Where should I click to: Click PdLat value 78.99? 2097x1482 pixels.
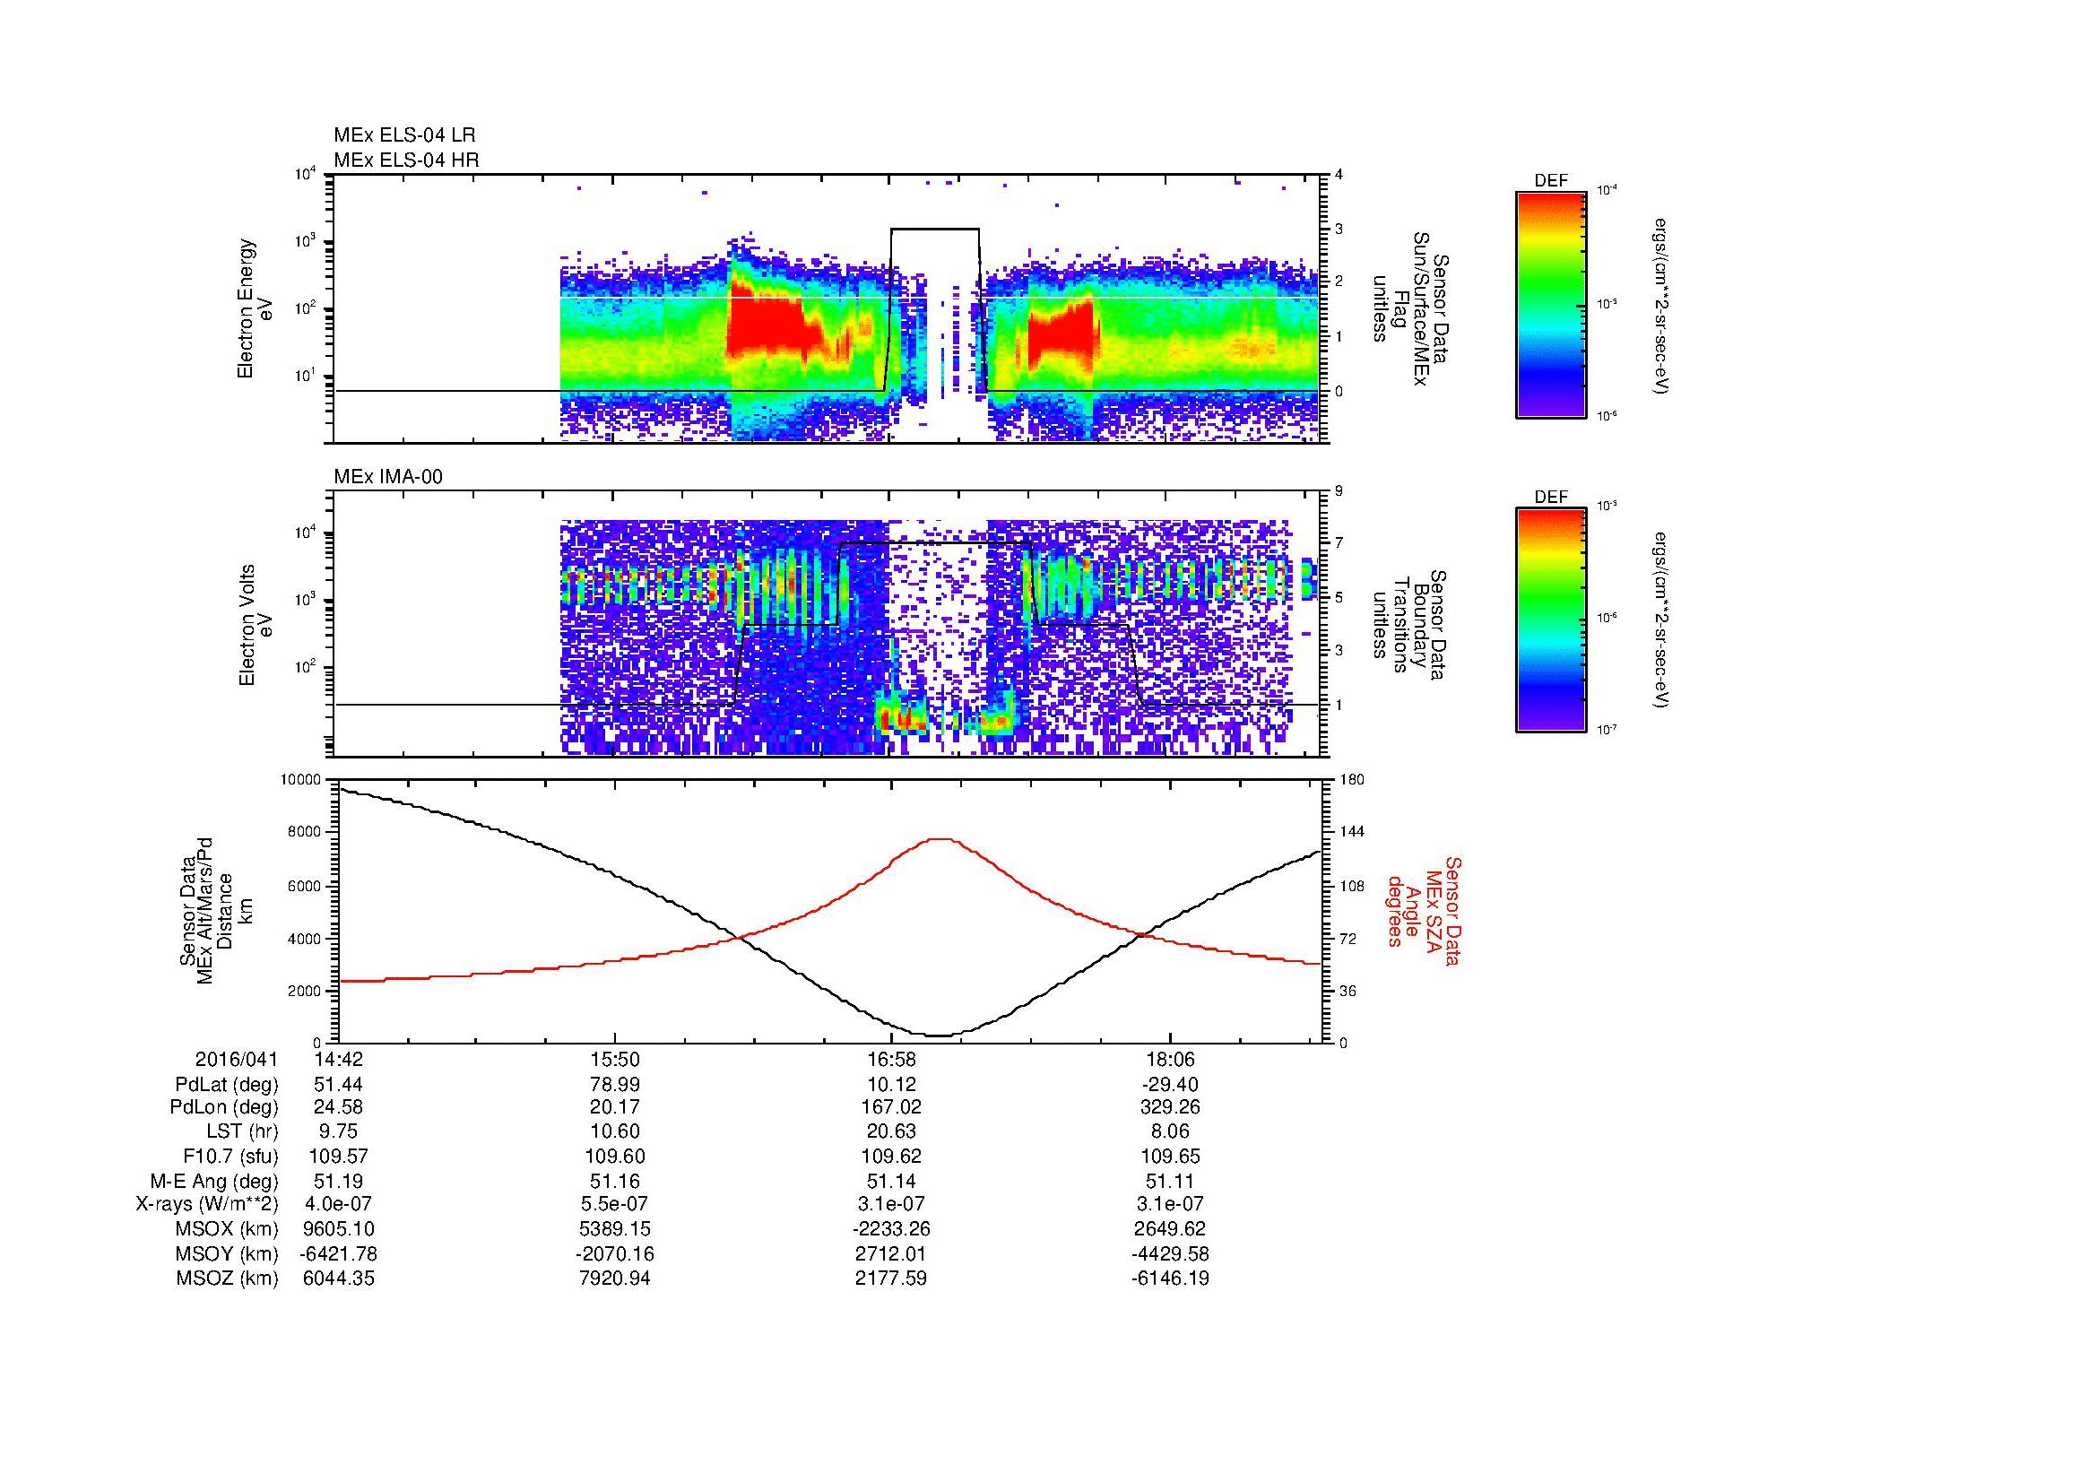tap(616, 1085)
